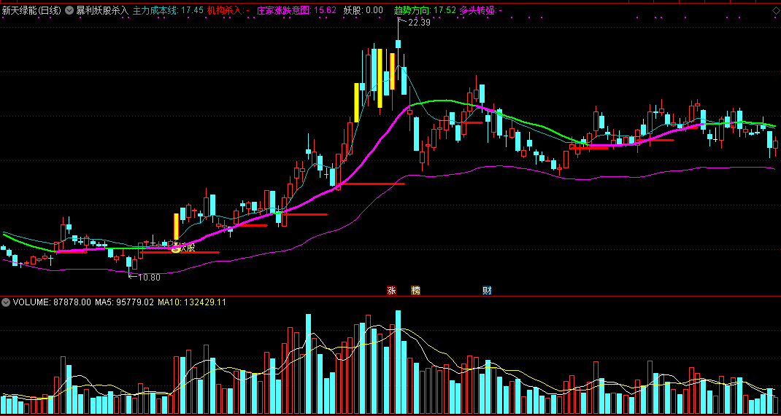Click the red 涨 event marker icon
This screenshot has height=416, width=781.
tap(391, 290)
